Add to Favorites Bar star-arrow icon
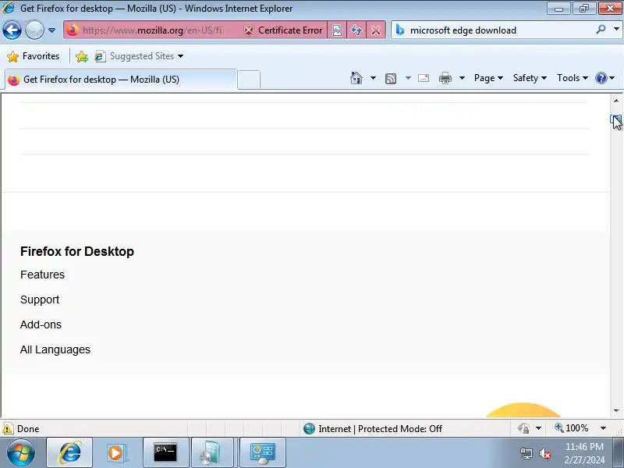Screen dimensions: 624x468 click(82, 56)
